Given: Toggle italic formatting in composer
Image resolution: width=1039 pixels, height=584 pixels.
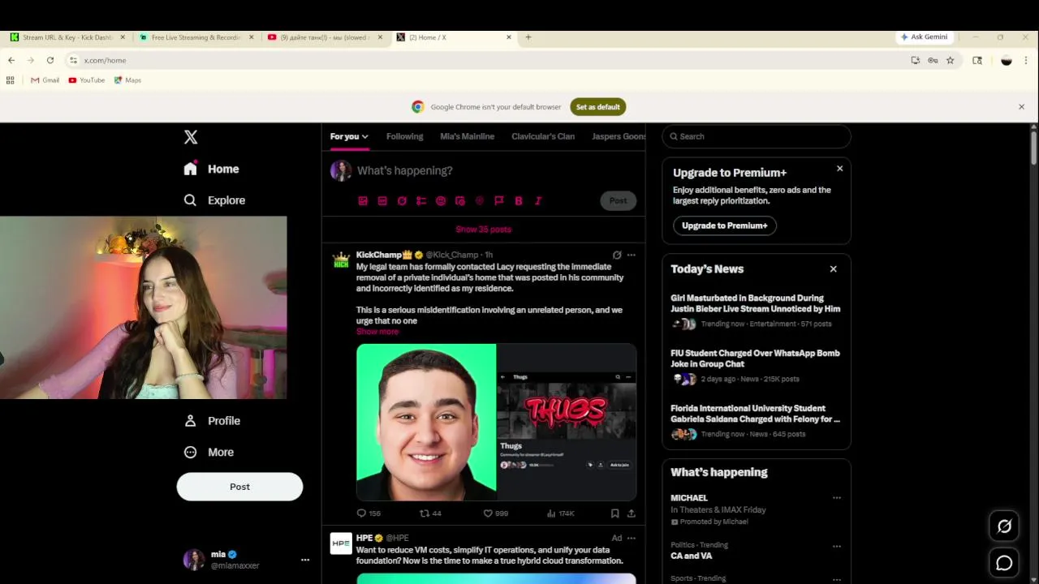Looking at the screenshot, I should click(x=538, y=200).
